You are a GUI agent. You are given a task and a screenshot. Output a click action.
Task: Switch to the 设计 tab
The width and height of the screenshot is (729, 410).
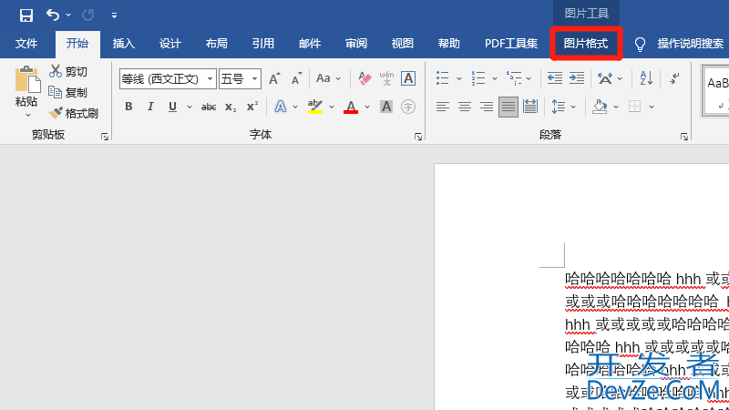click(170, 44)
